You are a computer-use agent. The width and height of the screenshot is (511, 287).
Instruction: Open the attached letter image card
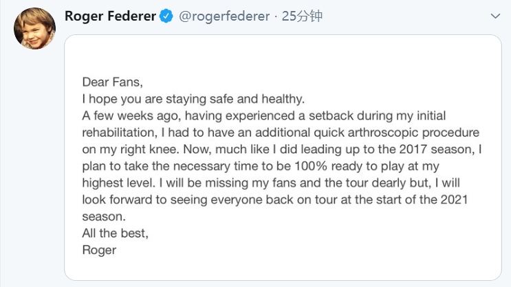(283, 157)
